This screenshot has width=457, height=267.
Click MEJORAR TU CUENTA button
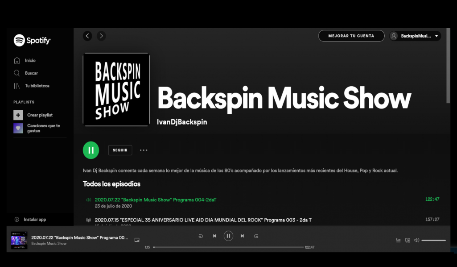click(x=351, y=36)
